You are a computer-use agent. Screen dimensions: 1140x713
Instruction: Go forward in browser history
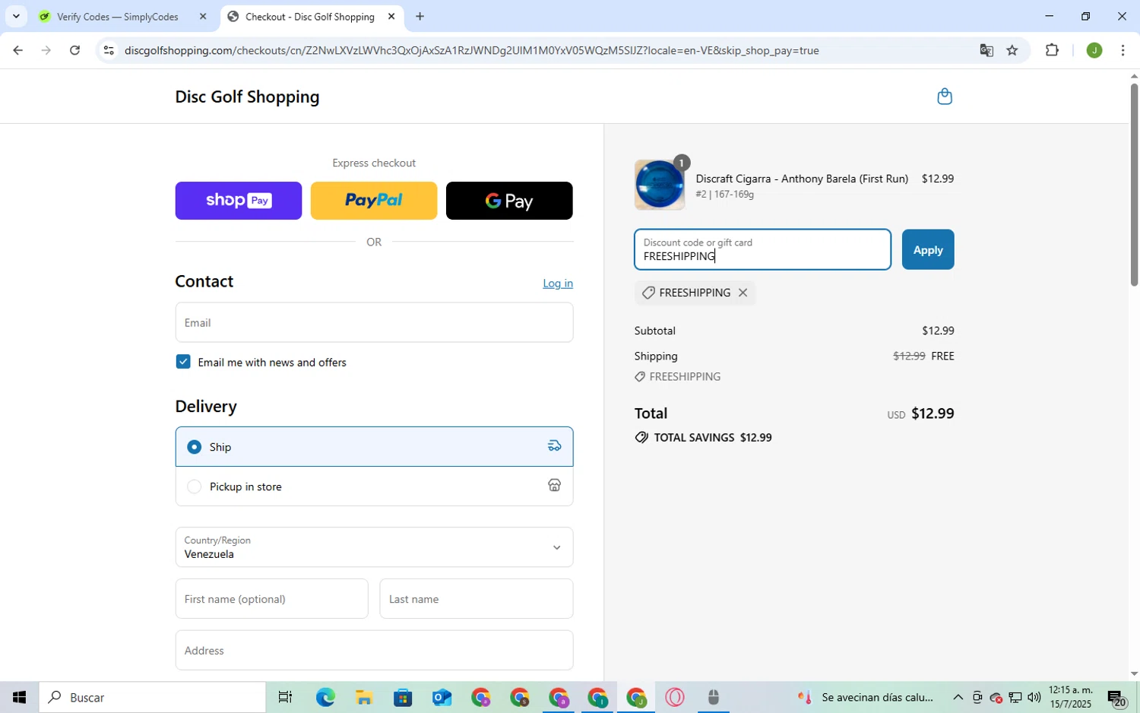pyautogui.click(x=46, y=51)
